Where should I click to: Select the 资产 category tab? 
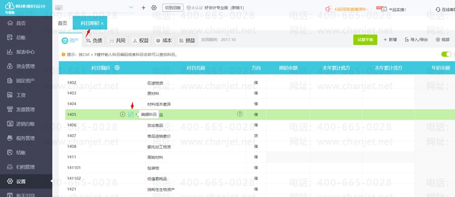tap(70, 41)
